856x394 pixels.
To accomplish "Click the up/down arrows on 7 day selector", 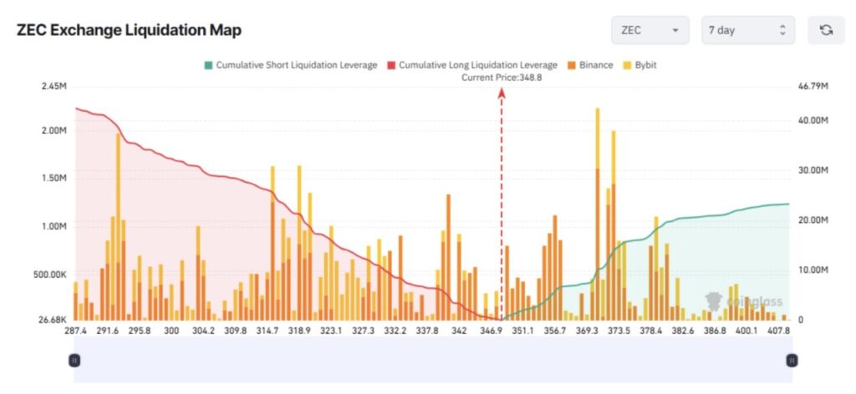I will tap(782, 31).
